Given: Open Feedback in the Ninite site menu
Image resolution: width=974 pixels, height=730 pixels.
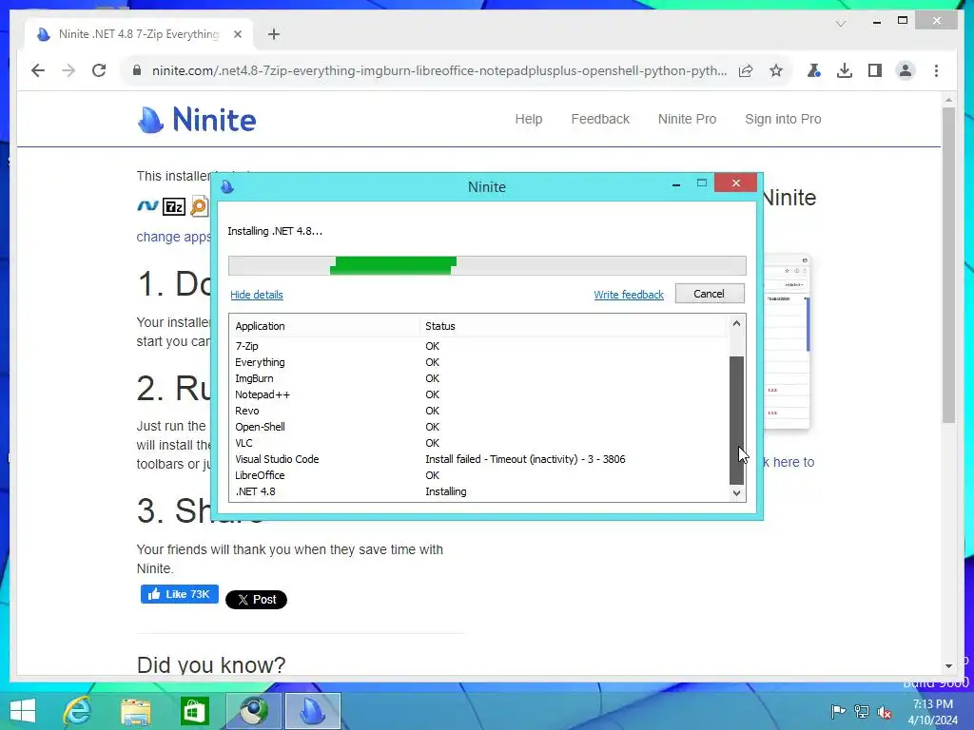Looking at the screenshot, I should [x=600, y=119].
